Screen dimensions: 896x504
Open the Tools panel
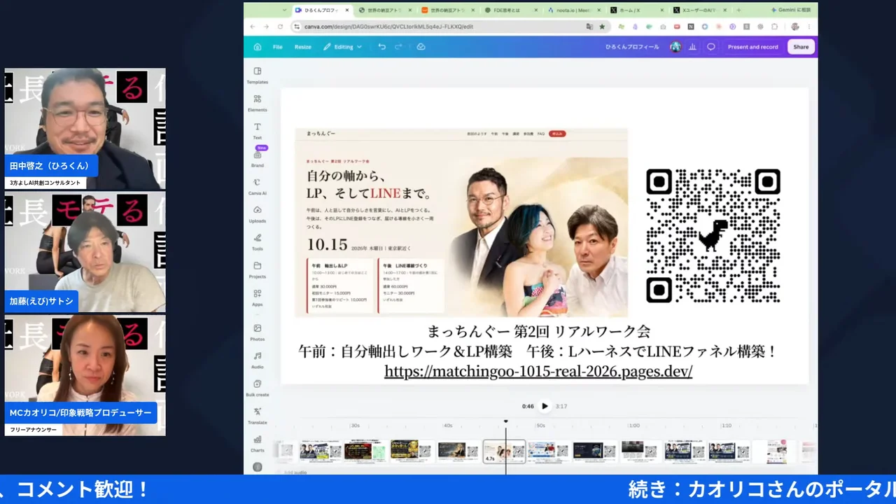(258, 242)
